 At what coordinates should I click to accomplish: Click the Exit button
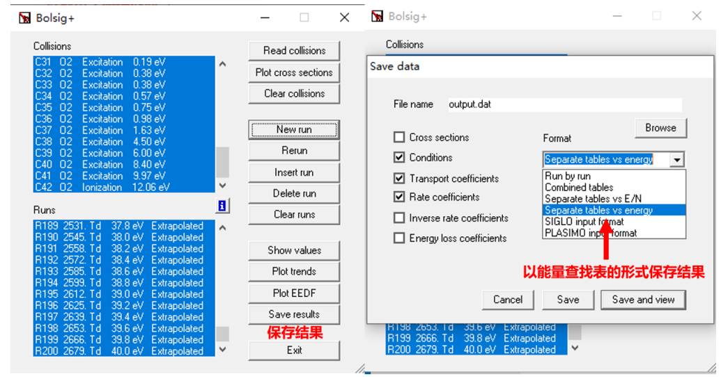pos(294,351)
